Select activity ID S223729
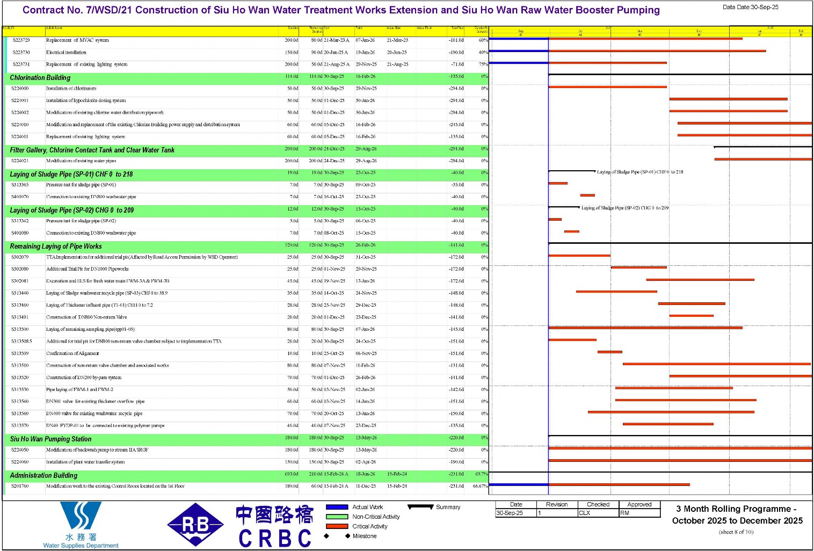Screen dimensions: 814x551 click(21, 40)
